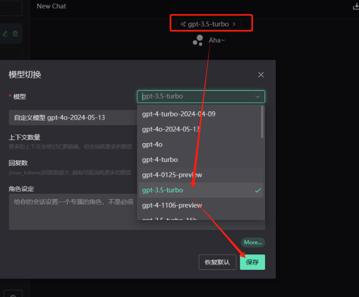Choose gpt-4o-2024-05-13 in the model list
This screenshot has width=359, height=297.
(x=171, y=129)
